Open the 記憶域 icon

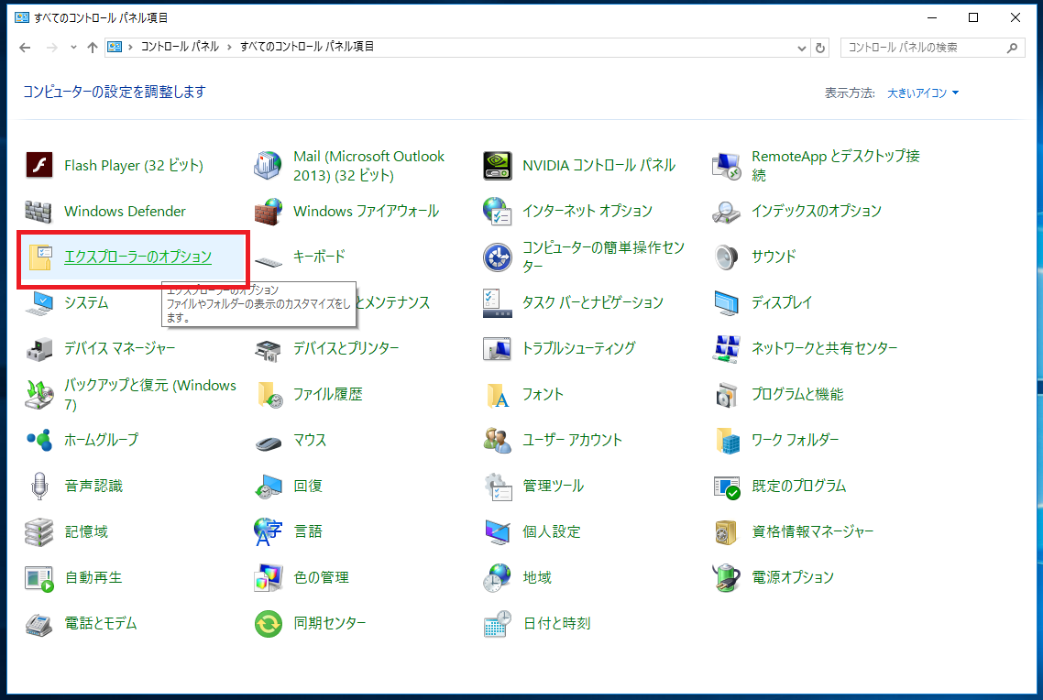click(38, 531)
